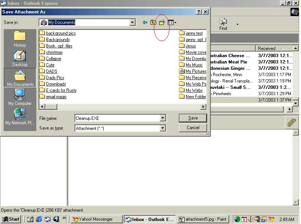Click the paperclip attachment icon
Screen dimensions: 301x224
(x=291, y=122)
